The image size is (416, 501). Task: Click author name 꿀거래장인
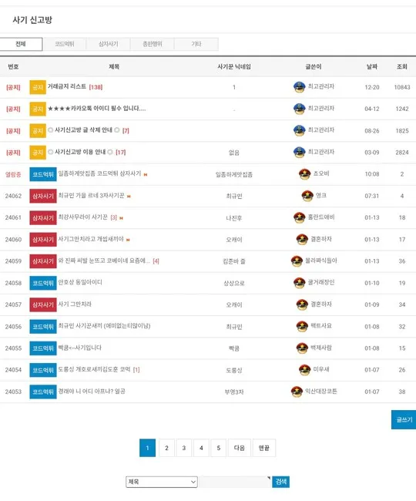tap(321, 282)
